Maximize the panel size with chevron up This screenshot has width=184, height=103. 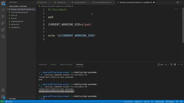click(179, 64)
